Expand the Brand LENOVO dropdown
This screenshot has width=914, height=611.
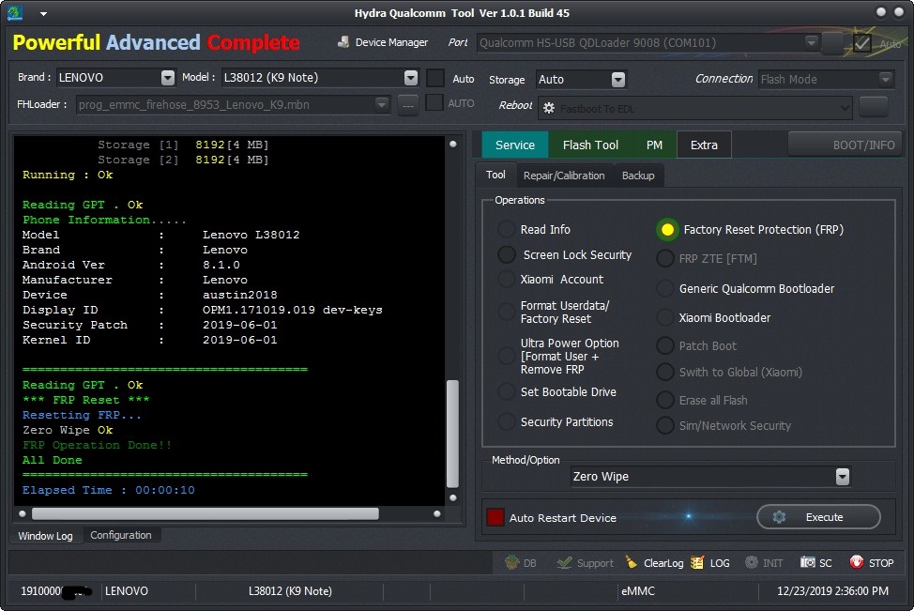pyautogui.click(x=168, y=78)
